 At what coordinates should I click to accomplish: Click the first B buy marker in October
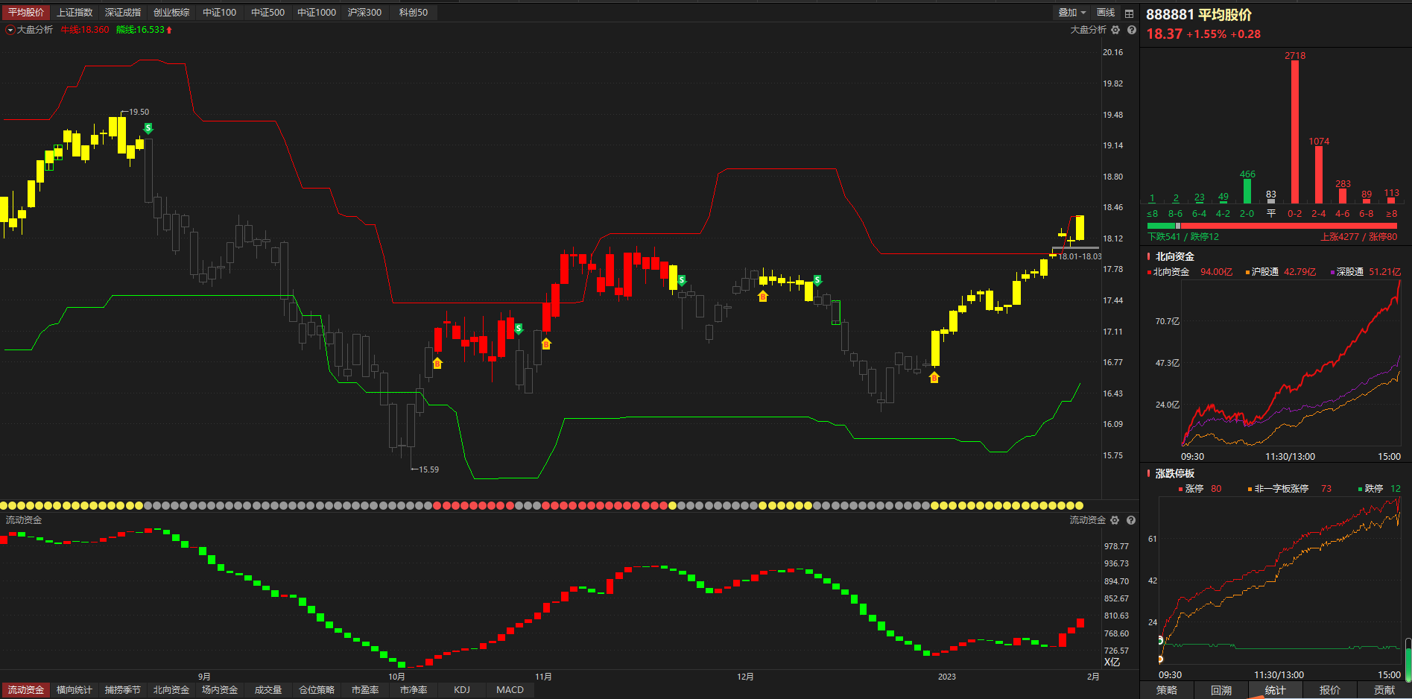(437, 364)
